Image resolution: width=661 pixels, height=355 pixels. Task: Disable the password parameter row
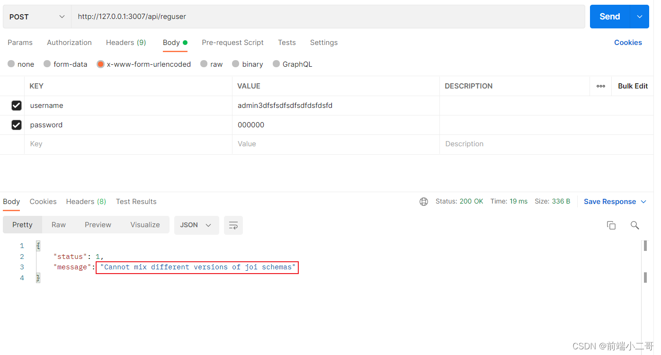tap(17, 124)
